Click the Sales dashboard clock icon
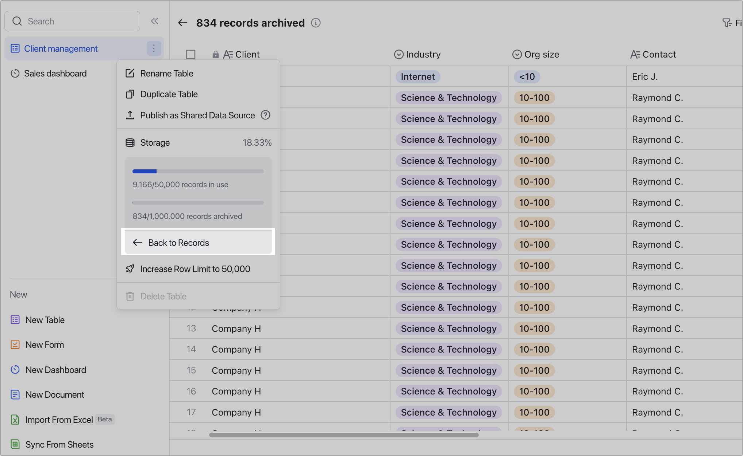Image resolution: width=743 pixels, height=456 pixels. [x=15, y=73]
